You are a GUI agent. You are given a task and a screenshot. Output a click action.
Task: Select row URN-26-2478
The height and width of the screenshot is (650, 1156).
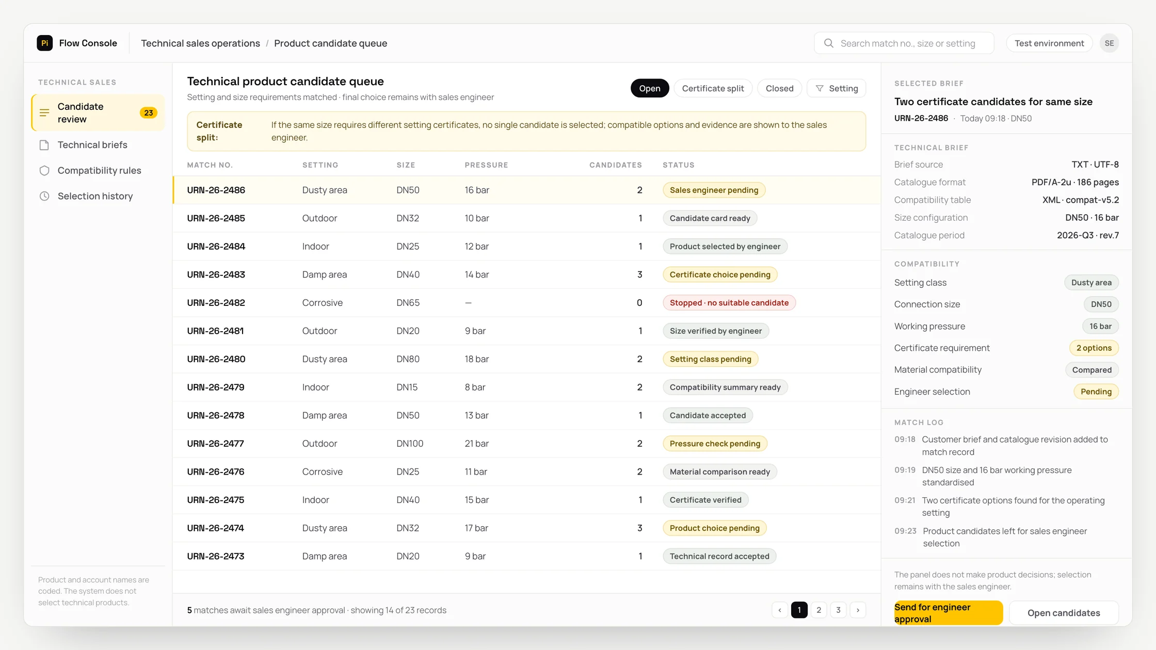coord(526,416)
